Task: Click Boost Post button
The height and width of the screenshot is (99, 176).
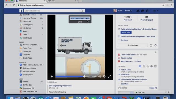Action: (x=126, y=32)
